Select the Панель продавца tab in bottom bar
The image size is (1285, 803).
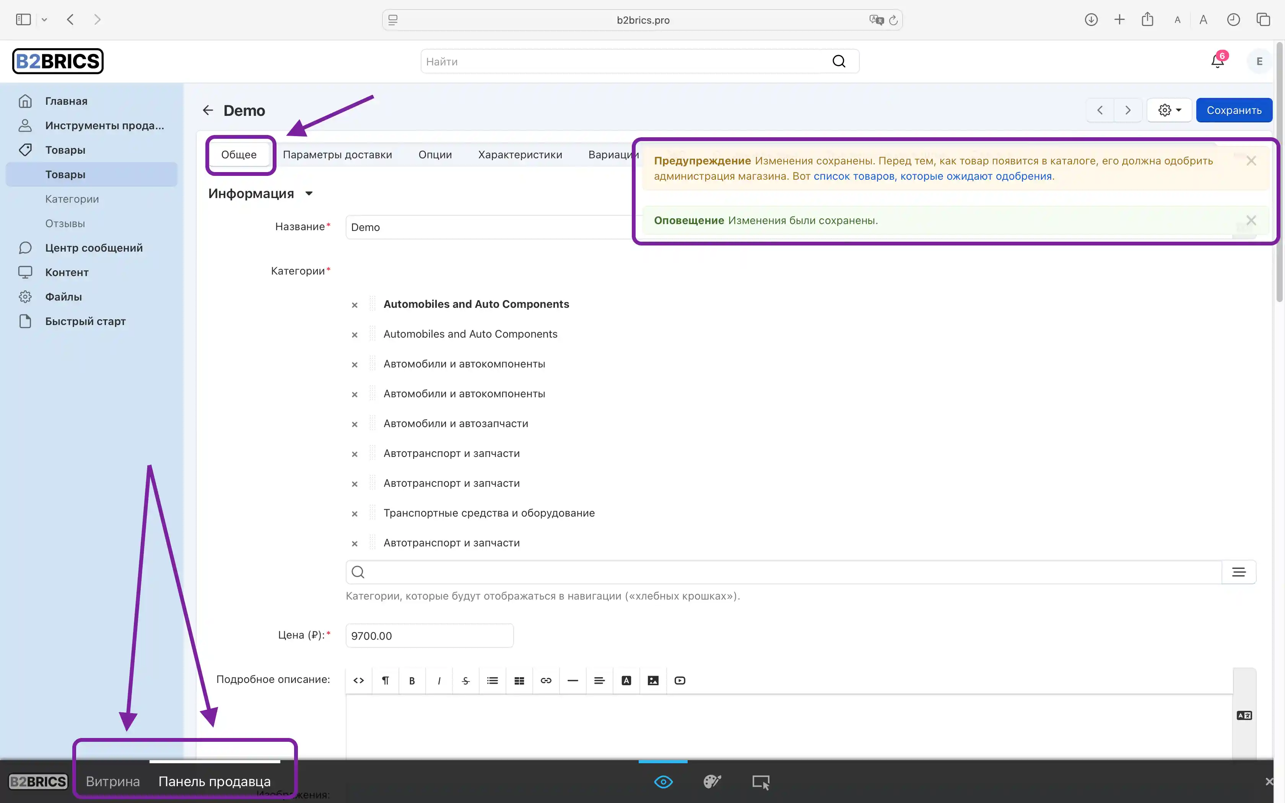(215, 781)
